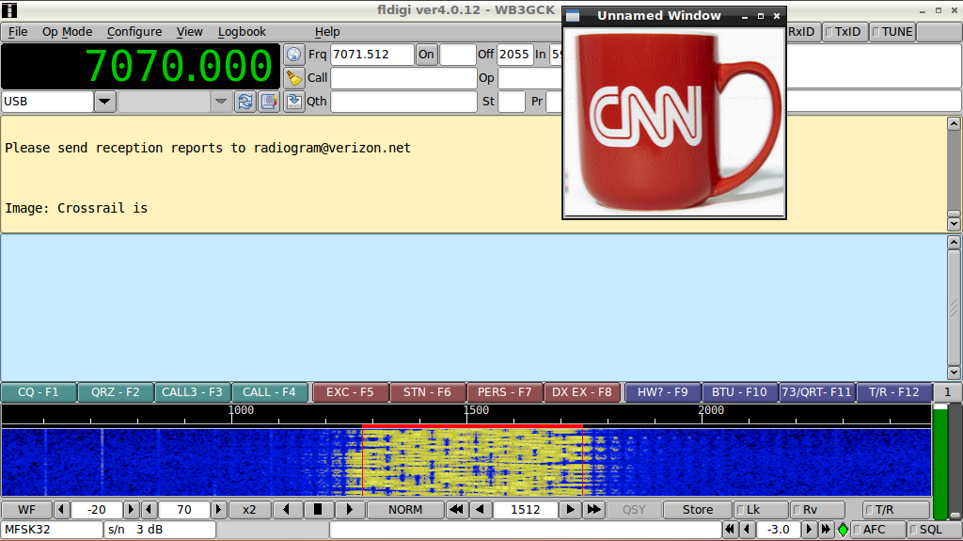The width and height of the screenshot is (963, 541).
Task: Open the View menu
Action: [x=189, y=32]
